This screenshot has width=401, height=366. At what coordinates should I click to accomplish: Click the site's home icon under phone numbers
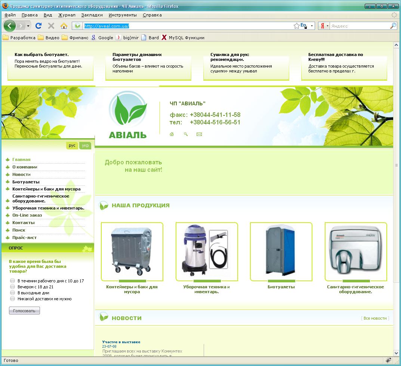[172, 134]
